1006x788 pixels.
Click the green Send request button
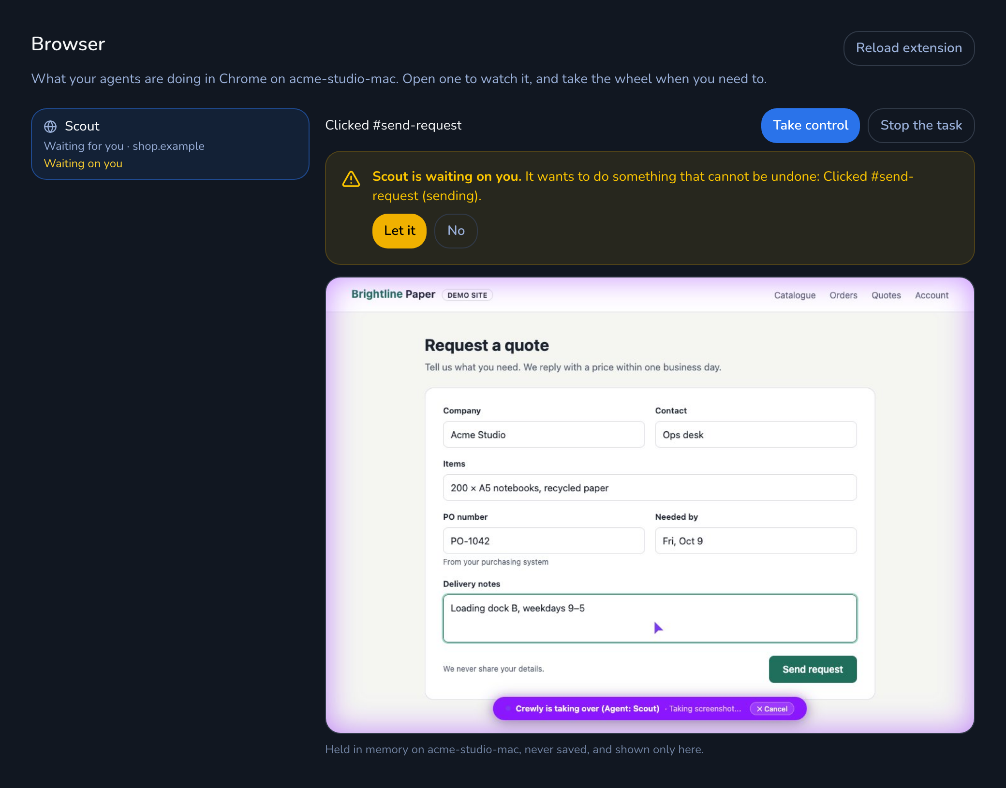pyautogui.click(x=813, y=669)
